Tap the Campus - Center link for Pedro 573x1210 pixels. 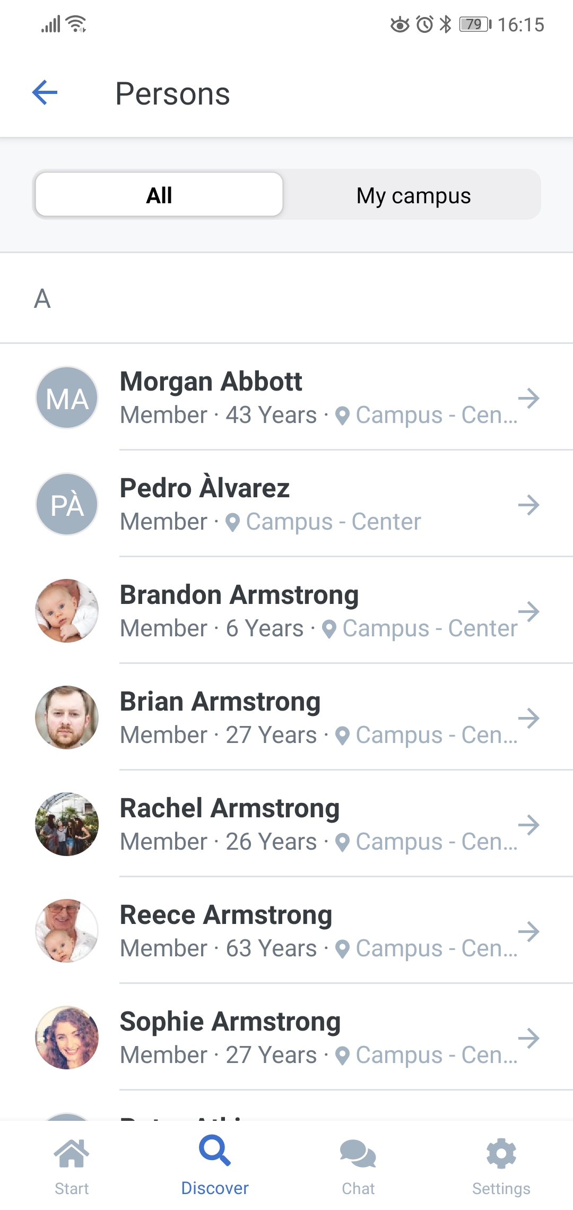click(334, 522)
